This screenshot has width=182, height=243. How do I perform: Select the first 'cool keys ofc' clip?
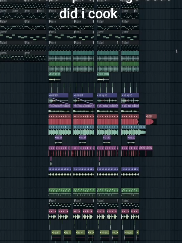58,98
